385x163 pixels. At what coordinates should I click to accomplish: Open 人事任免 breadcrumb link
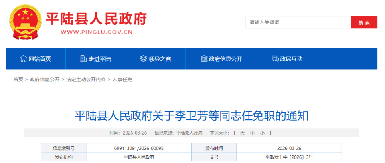tap(122, 79)
